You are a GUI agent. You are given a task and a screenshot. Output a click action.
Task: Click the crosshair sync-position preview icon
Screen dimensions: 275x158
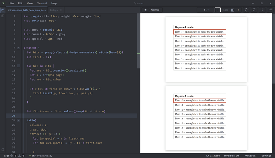point(246,10)
